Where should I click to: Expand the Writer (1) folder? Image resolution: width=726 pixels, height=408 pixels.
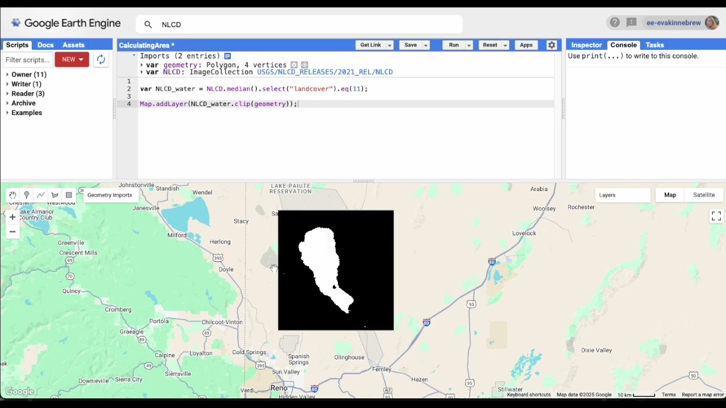7,84
